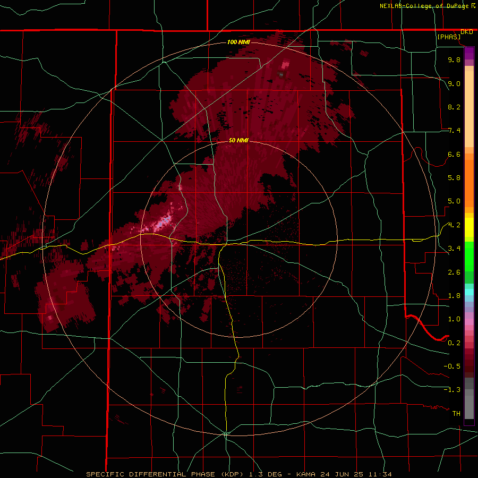
Task: Click the 7.4 value on the scale
Action: [454, 131]
